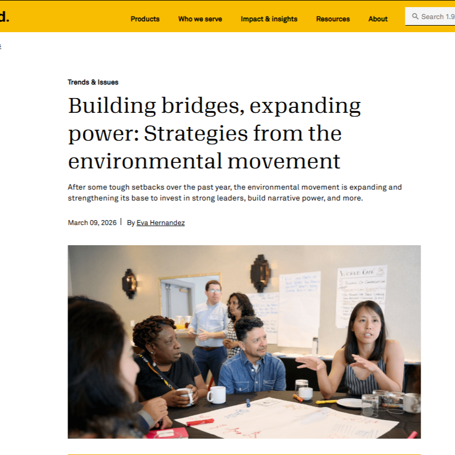Image resolution: width=455 pixels, height=455 pixels.
Task: Click the Who we serve nav label
Action: pos(199,19)
